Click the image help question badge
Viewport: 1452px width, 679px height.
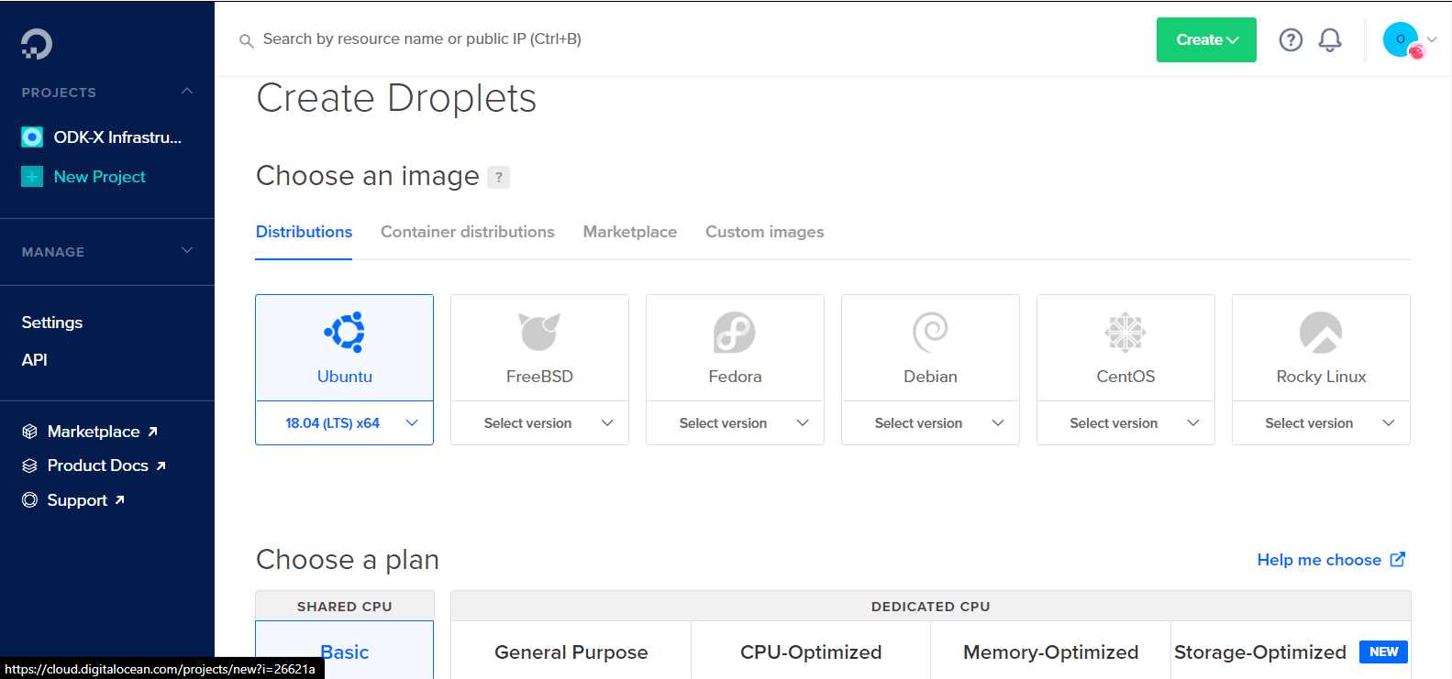pos(498,177)
